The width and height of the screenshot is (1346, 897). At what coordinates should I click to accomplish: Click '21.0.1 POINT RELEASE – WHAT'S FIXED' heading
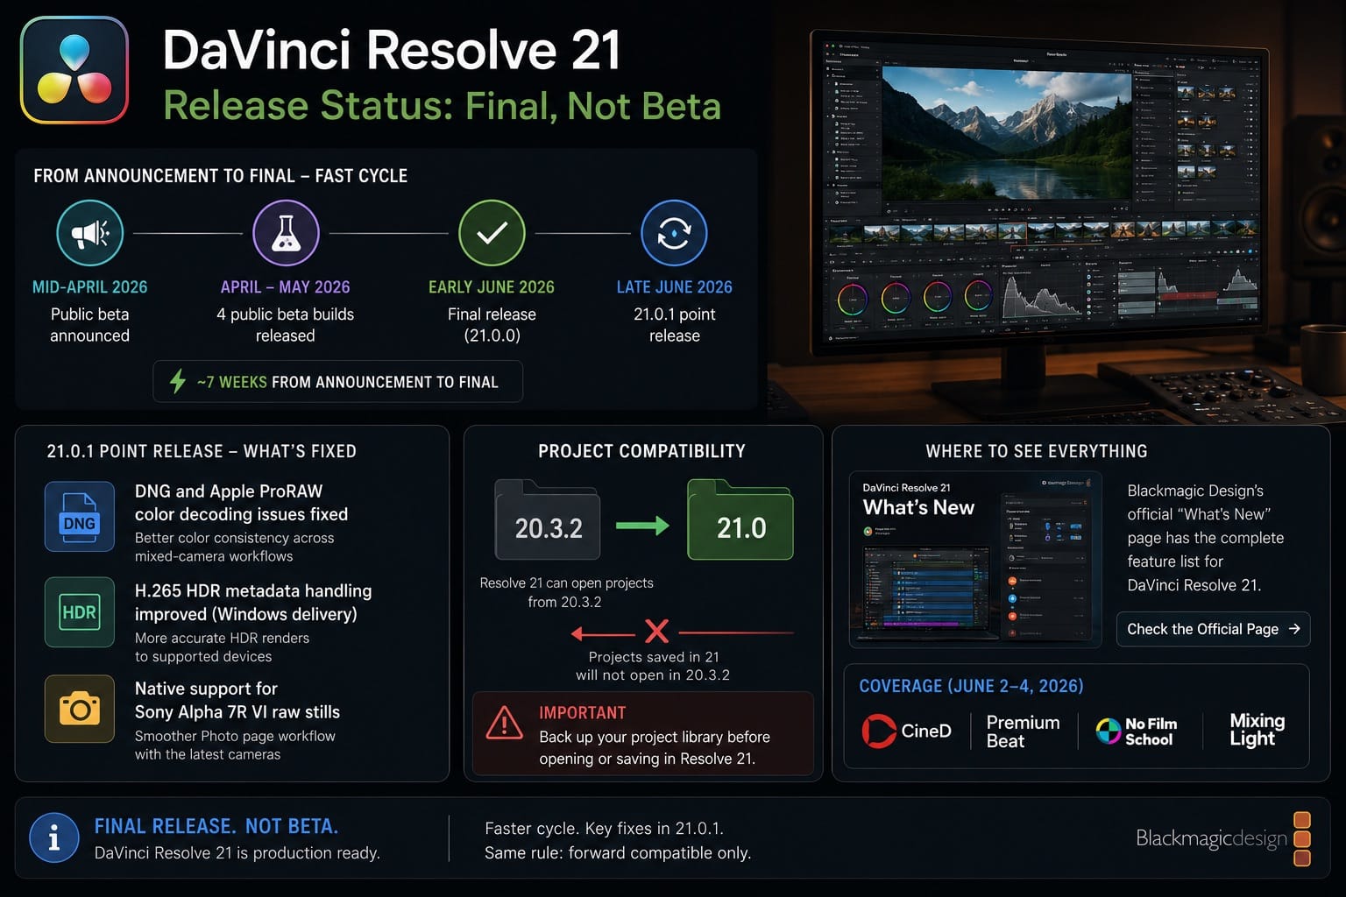[202, 451]
